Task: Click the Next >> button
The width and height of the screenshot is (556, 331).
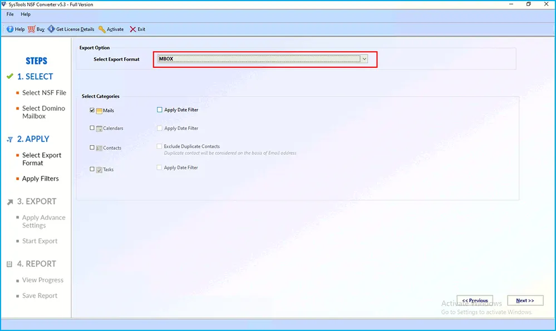Action: [x=525, y=300]
